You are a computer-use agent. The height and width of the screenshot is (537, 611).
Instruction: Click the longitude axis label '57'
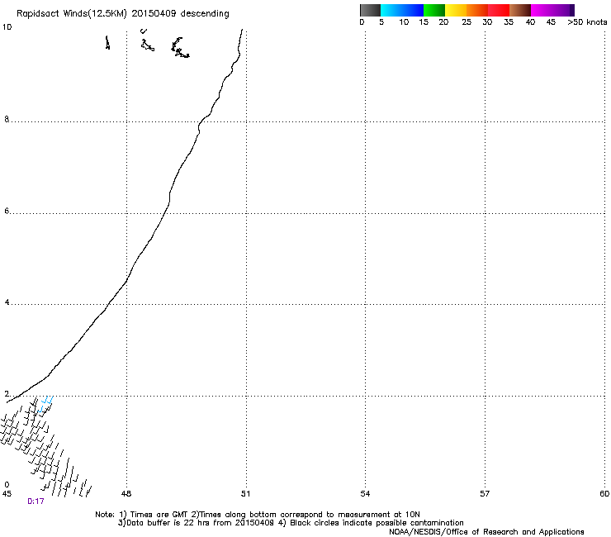point(485,494)
